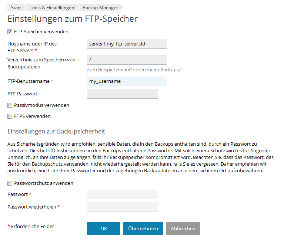Click the Passwort wiederholen field

pyautogui.click(x=122, y=207)
